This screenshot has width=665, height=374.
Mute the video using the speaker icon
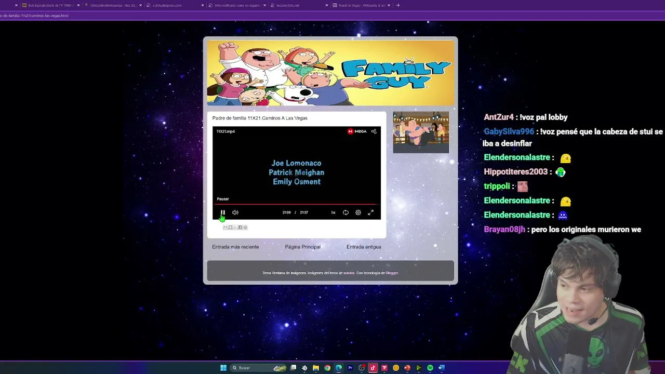tap(235, 212)
